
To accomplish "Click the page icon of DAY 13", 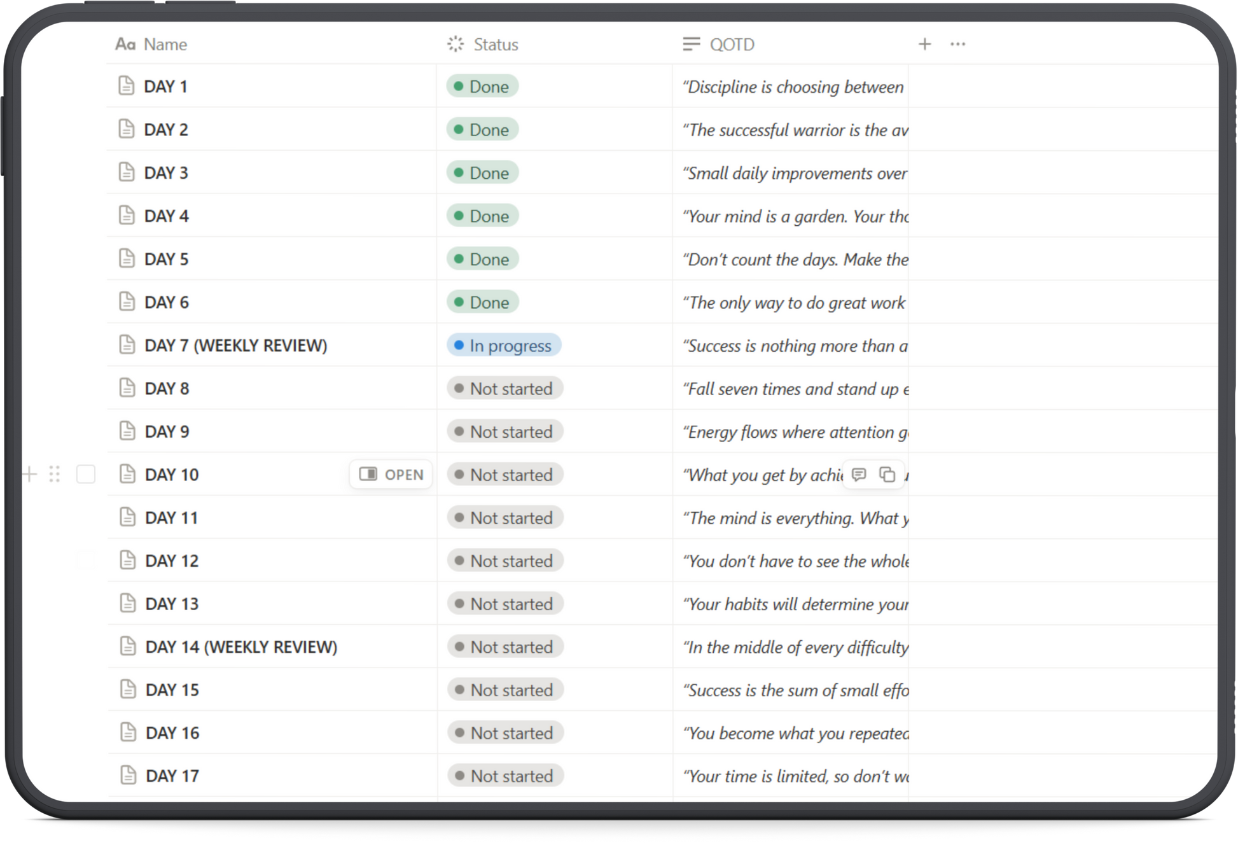I will click(x=127, y=603).
